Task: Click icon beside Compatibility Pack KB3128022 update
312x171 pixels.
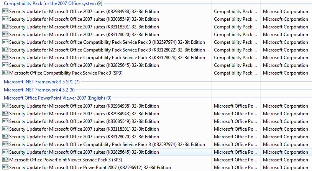Action: click(5, 50)
